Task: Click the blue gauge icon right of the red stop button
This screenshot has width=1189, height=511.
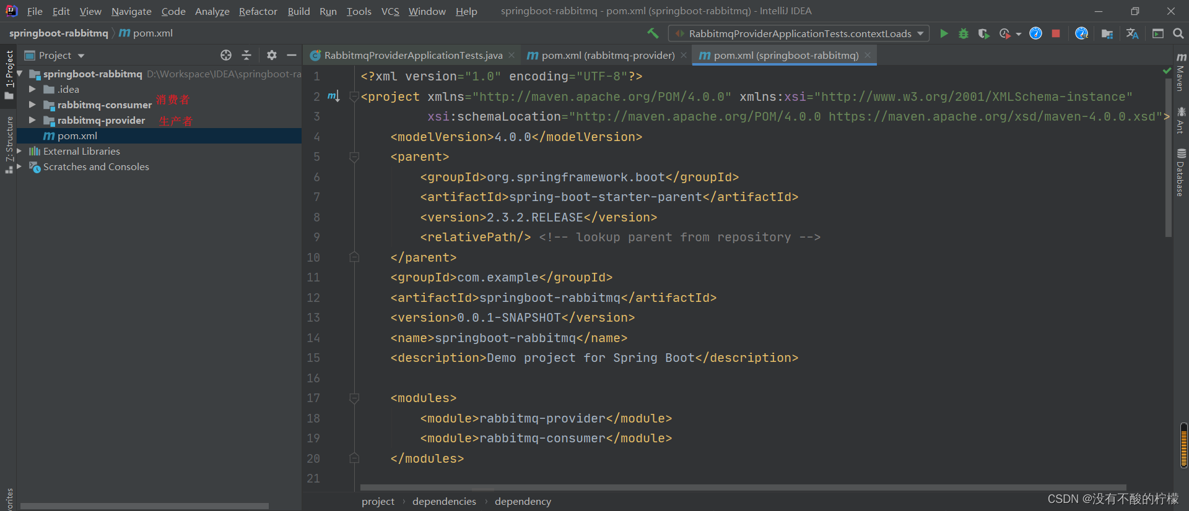Action: coord(1081,33)
